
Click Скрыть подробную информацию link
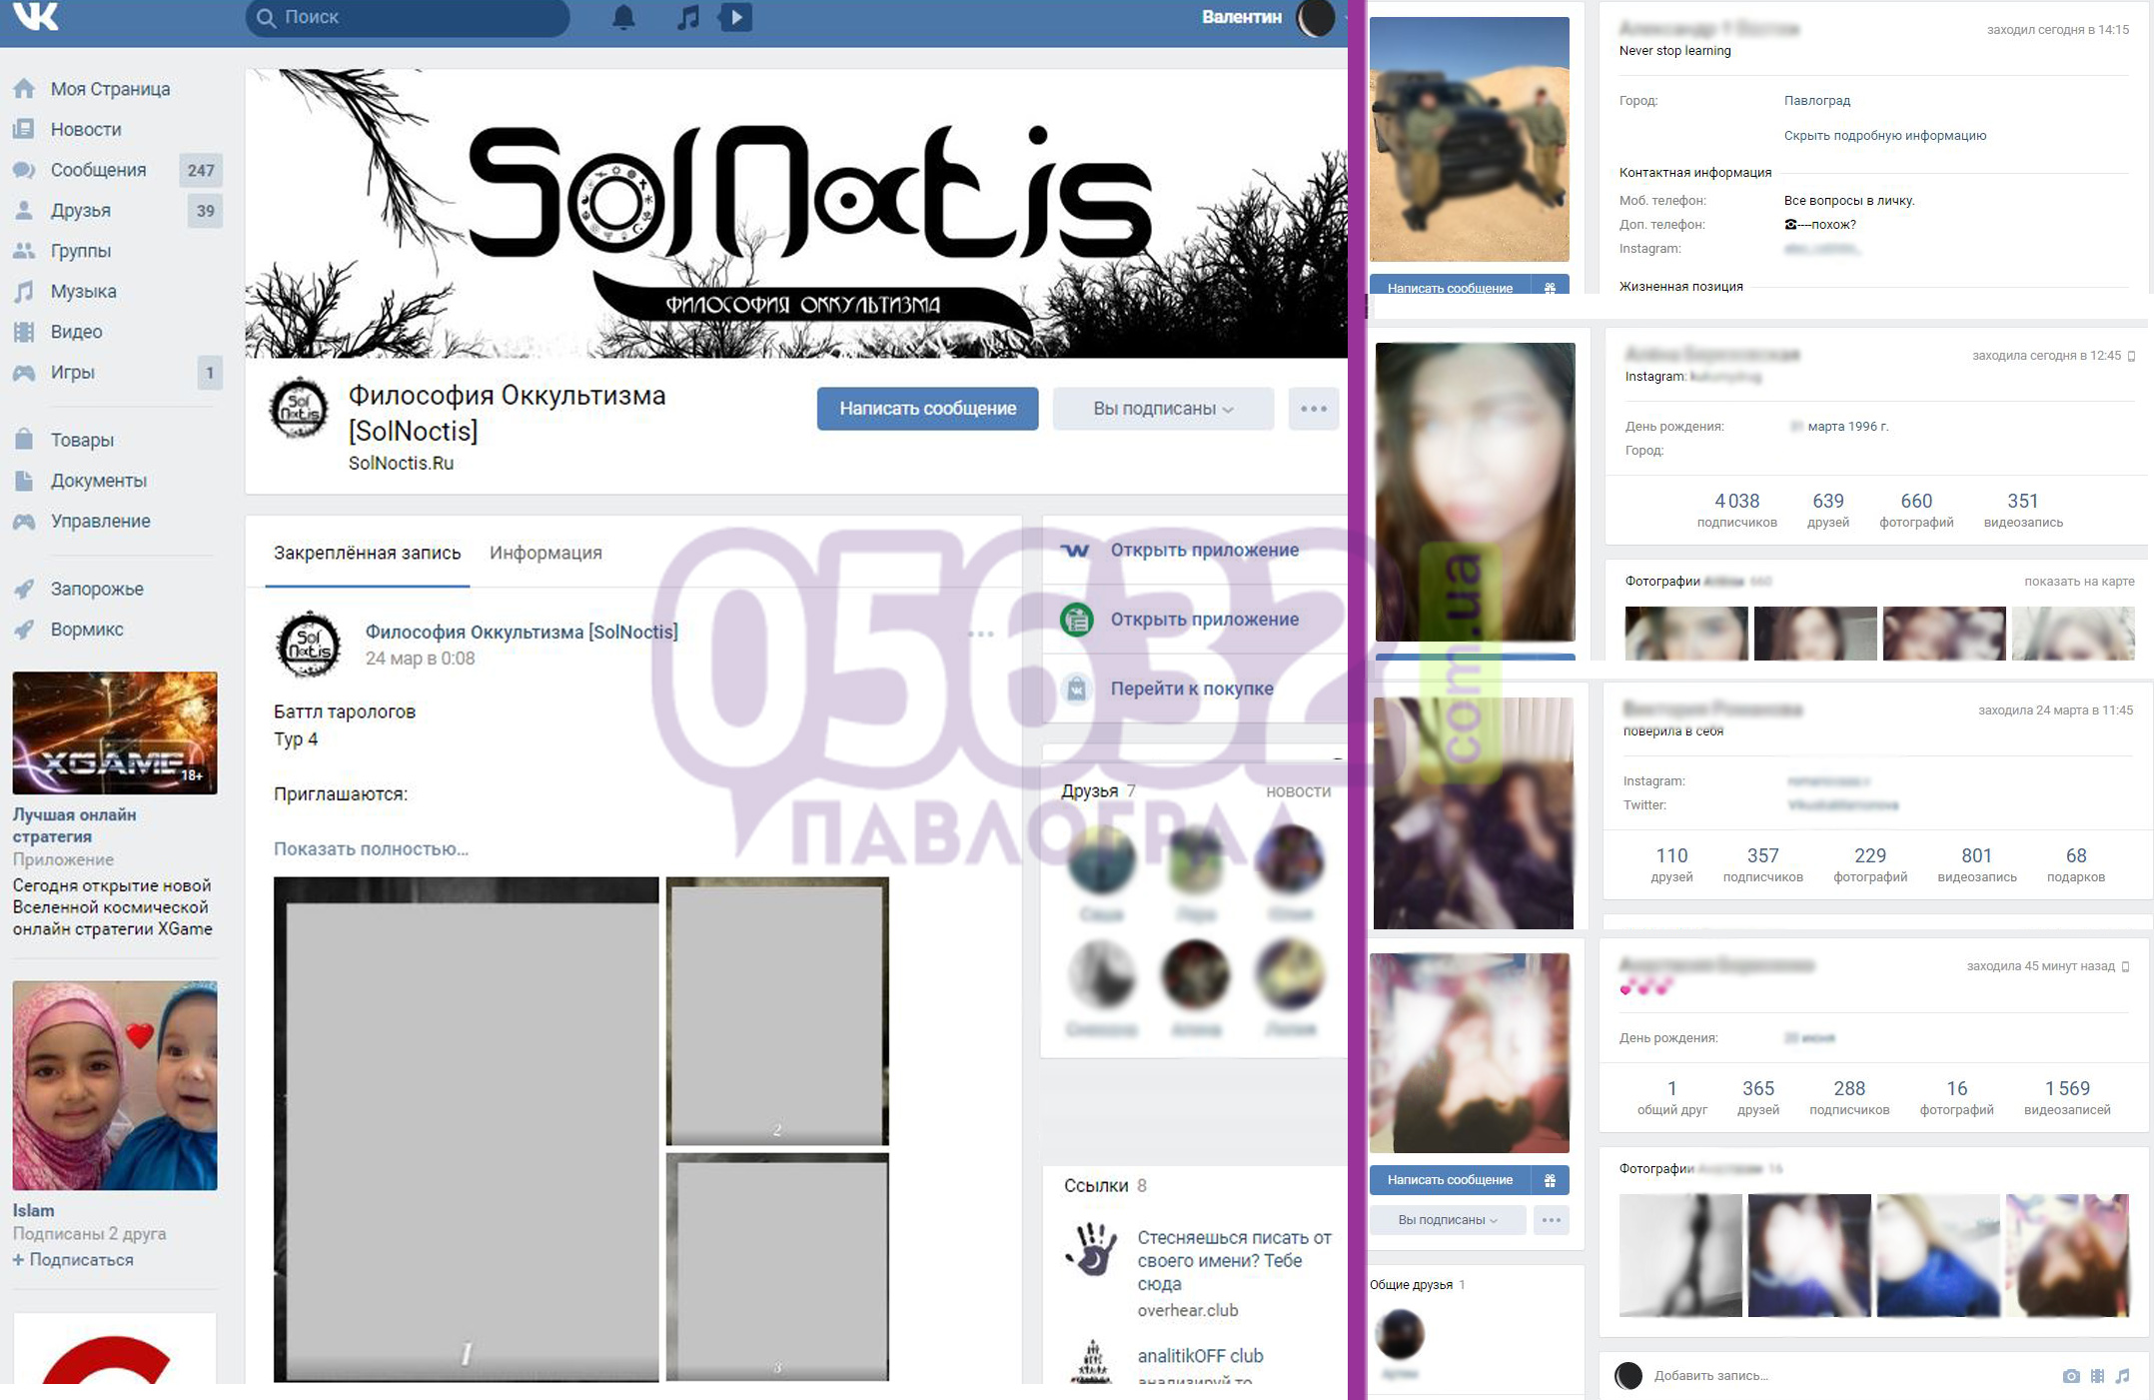click(x=1884, y=136)
